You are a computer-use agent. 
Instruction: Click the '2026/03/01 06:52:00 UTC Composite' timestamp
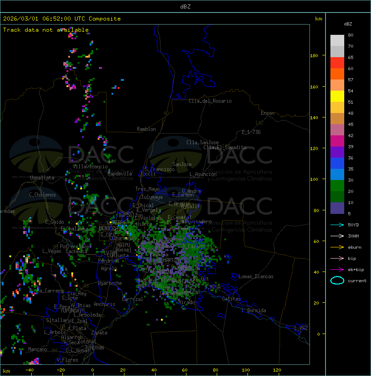(x=62, y=19)
